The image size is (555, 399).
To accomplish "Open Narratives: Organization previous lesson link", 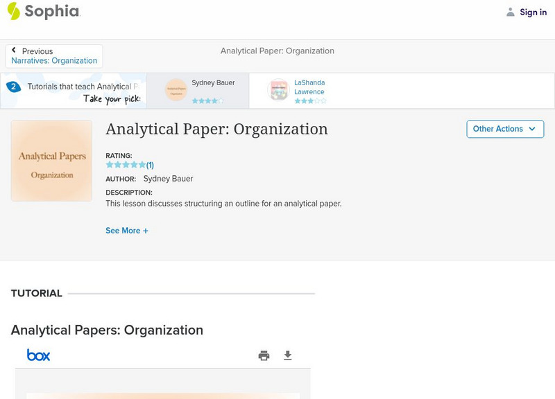I will [x=54, y=60].
